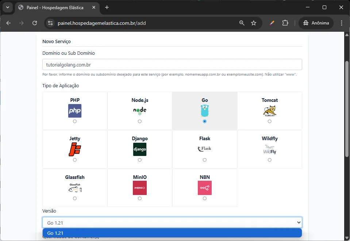Select the Flask radio button
The height and width of the screenshot is (241, 350).
point(205,160)
